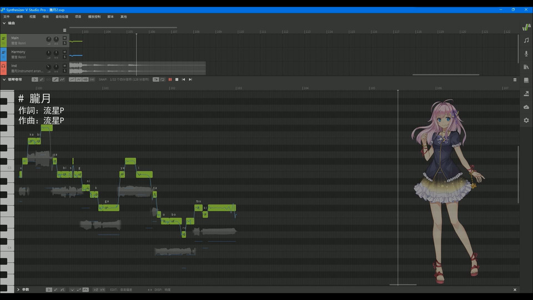Expand the parameters panel chevron
Screen dimensions: 533x300
point(18,290)
